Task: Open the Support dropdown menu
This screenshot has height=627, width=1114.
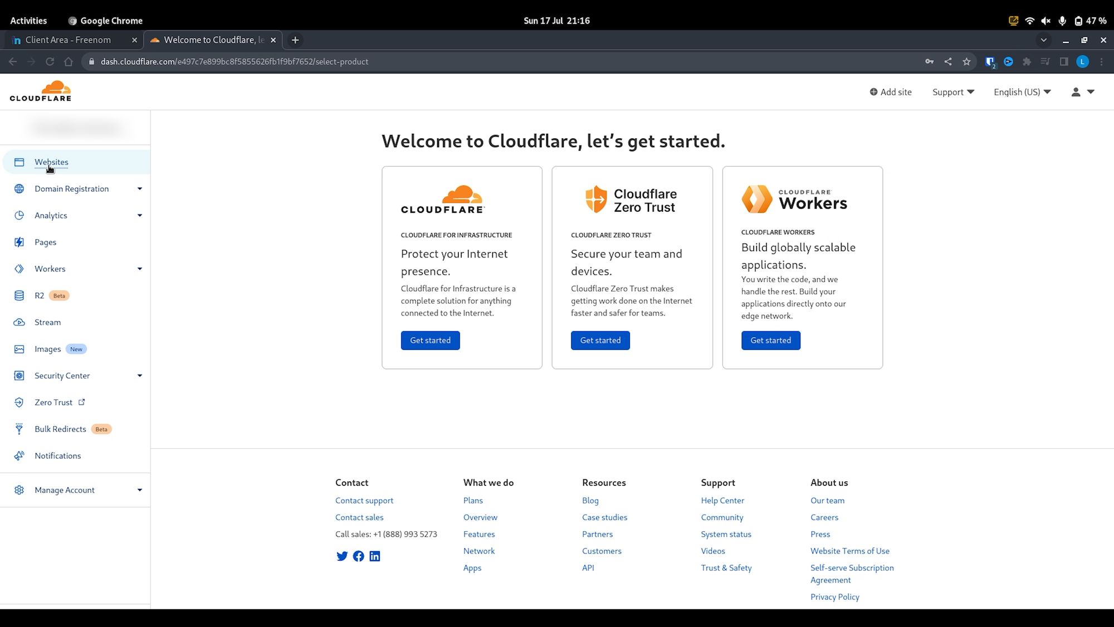Action: click(953, 92)
